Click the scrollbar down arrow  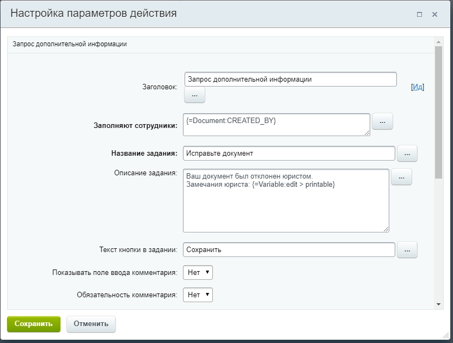pos(437,303)
